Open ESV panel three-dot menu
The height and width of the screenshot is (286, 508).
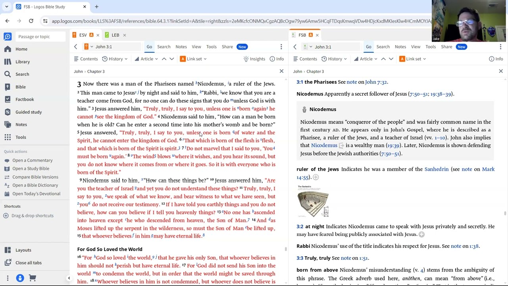281,47
